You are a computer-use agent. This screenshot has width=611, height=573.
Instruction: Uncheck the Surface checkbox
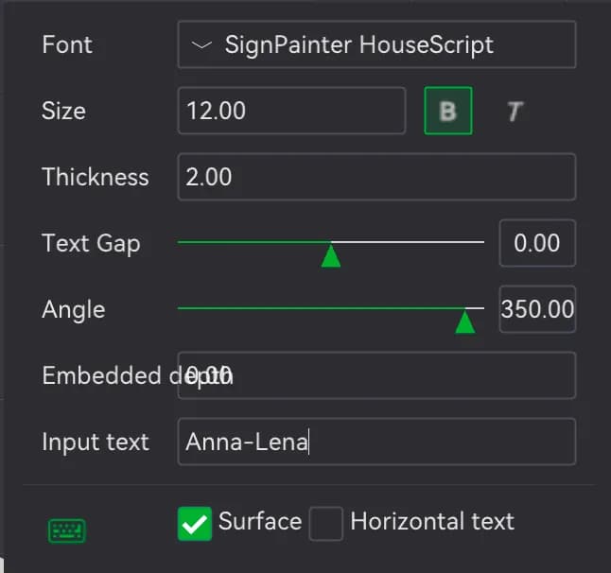[195, 524]
